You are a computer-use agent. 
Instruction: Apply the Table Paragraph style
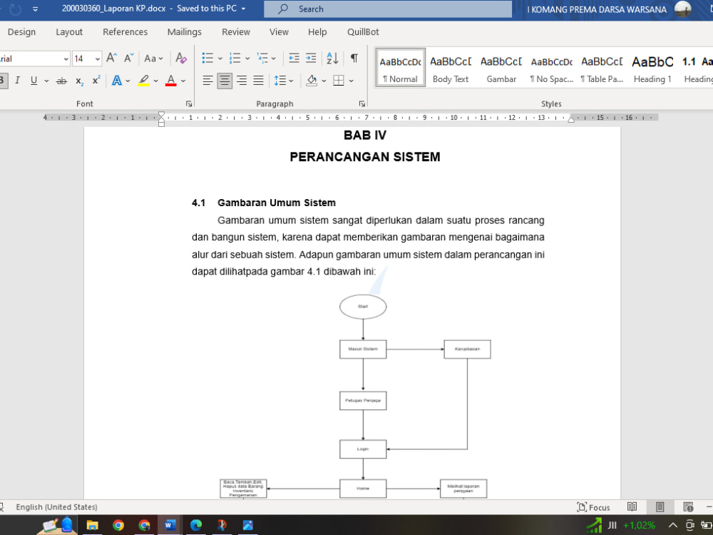[602, 68]
